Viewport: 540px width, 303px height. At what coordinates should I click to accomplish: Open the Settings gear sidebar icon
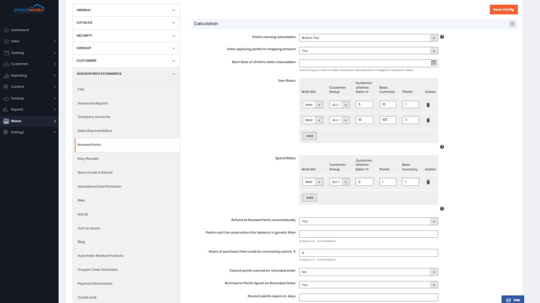coord(6,132)
